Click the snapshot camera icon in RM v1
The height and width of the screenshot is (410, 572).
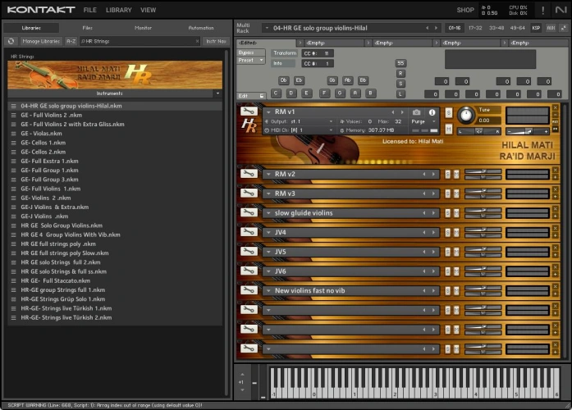pos(417,112)
